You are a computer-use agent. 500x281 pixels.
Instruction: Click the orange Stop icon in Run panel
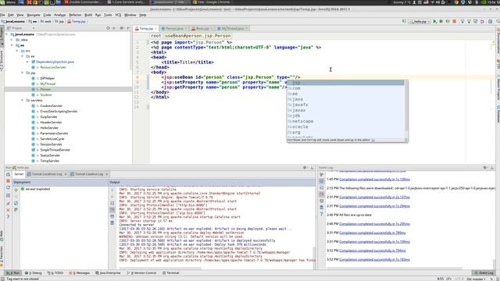[x=8, y=181]
